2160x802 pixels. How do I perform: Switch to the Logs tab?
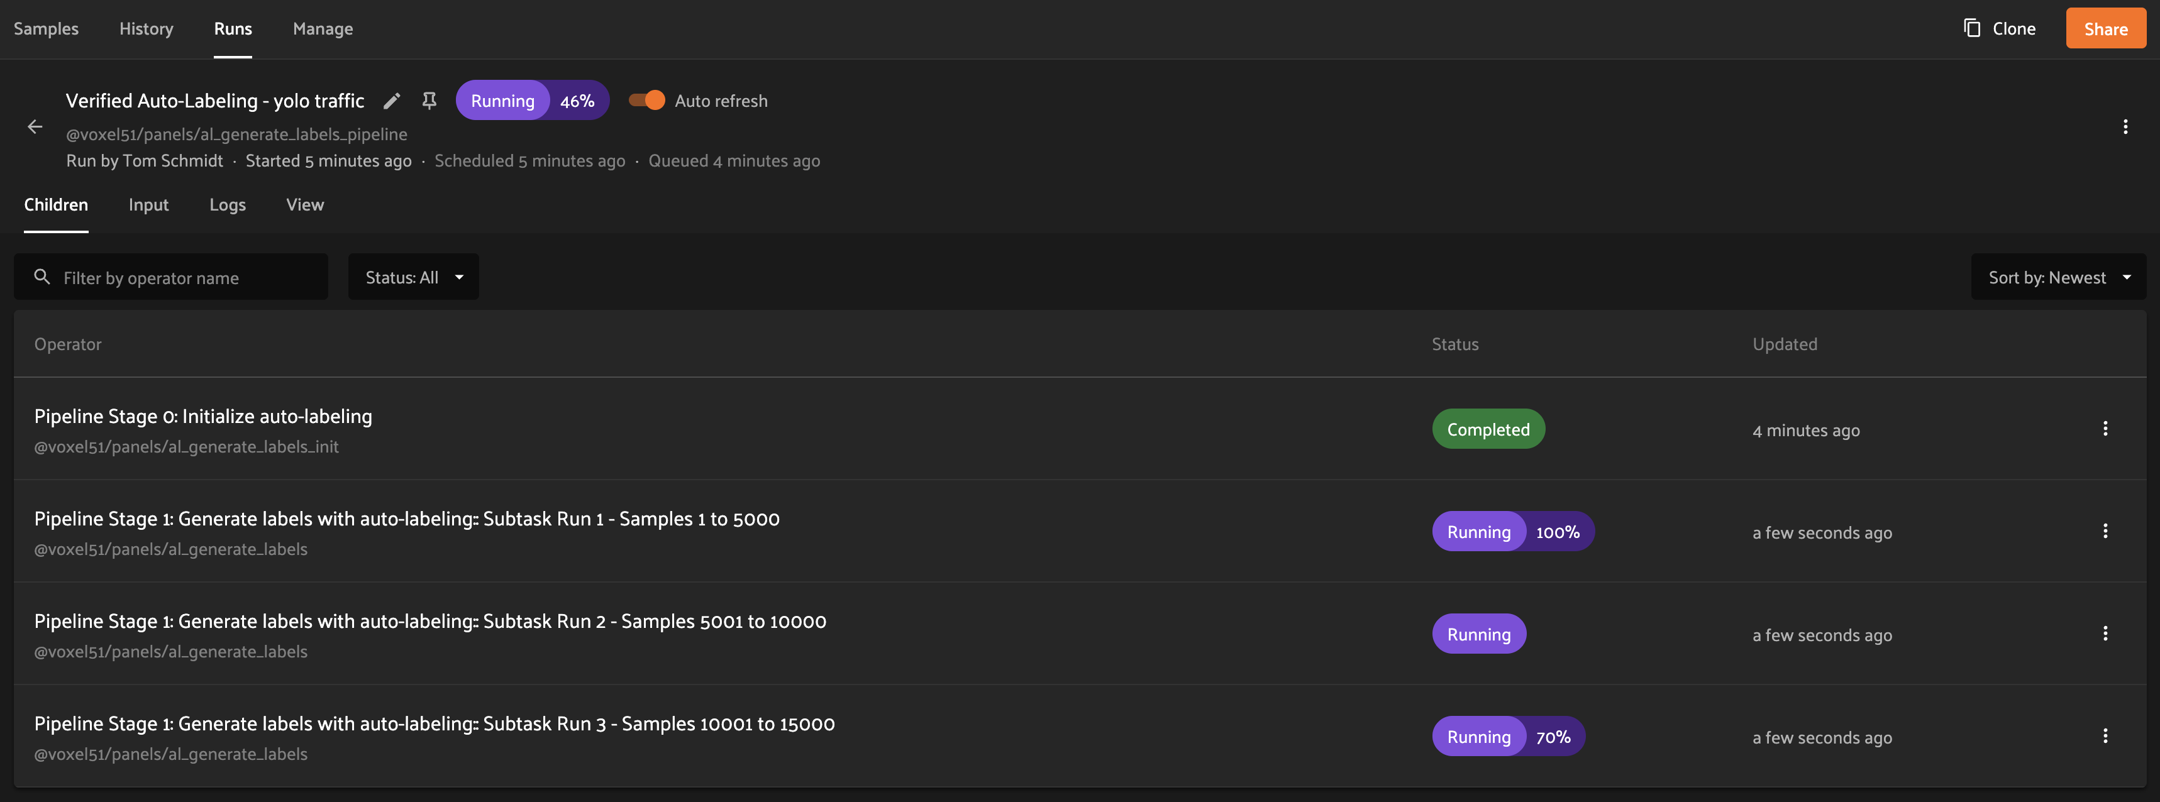227,204
